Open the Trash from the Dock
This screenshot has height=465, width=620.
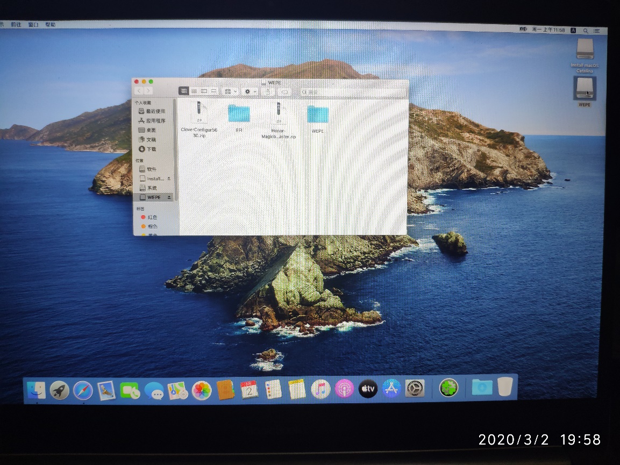(505, 387)
